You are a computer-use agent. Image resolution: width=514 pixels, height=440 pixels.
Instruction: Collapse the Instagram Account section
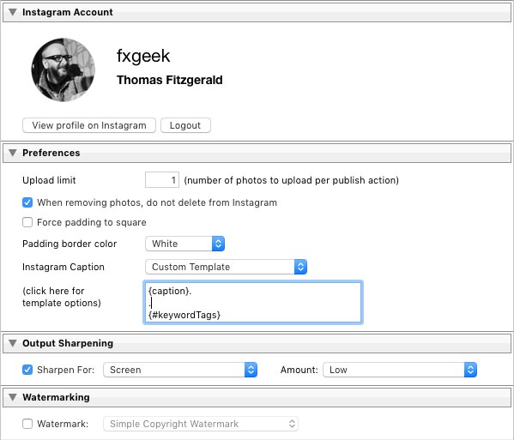(x=13, y=12)
